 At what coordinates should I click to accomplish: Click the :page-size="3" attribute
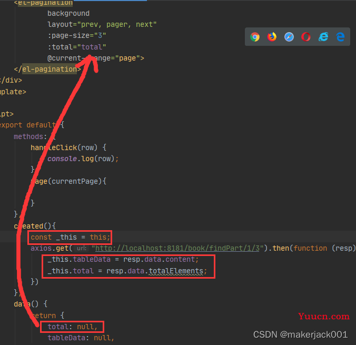[77, 35]
